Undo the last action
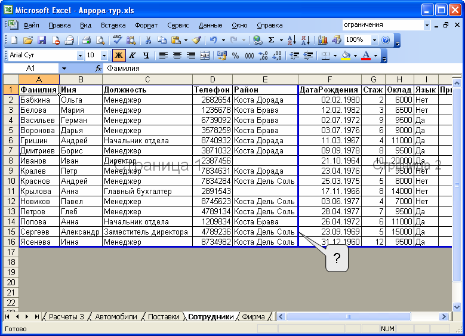 point(213,40)
